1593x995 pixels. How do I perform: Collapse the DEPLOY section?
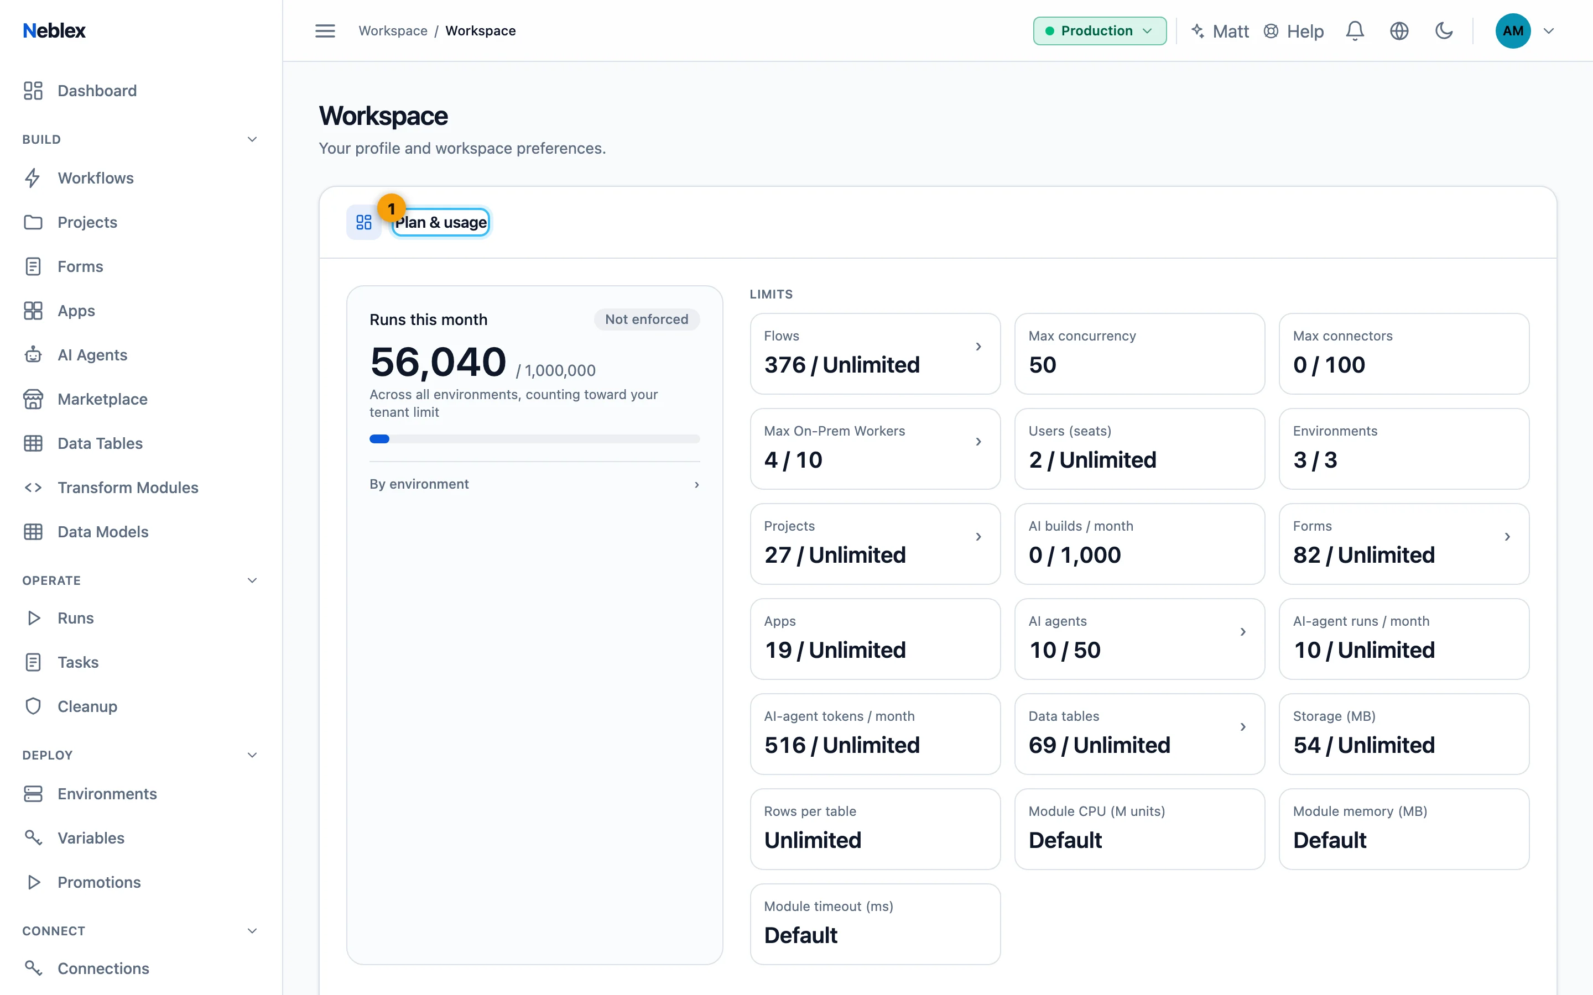pyautogui.click(x=252, y=755)
